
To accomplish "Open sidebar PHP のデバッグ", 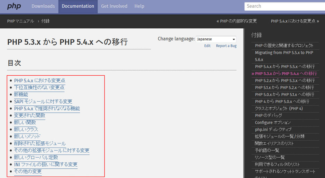I will [x=268, y=115].
